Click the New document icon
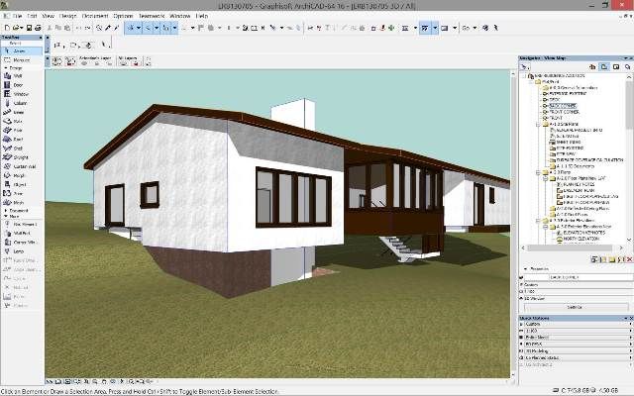Viewport: 634px width, 396px height. coord(7,28)
